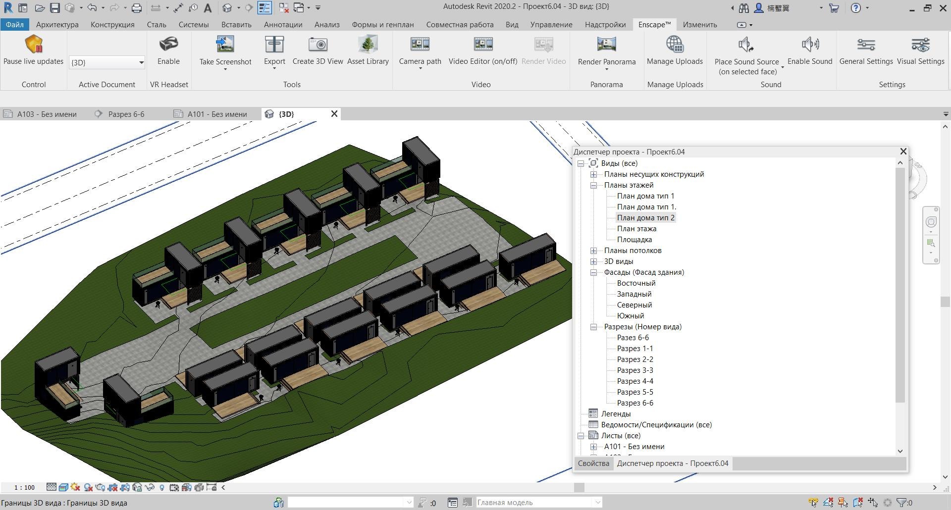Select the Восточный facade view

point(636,283)
